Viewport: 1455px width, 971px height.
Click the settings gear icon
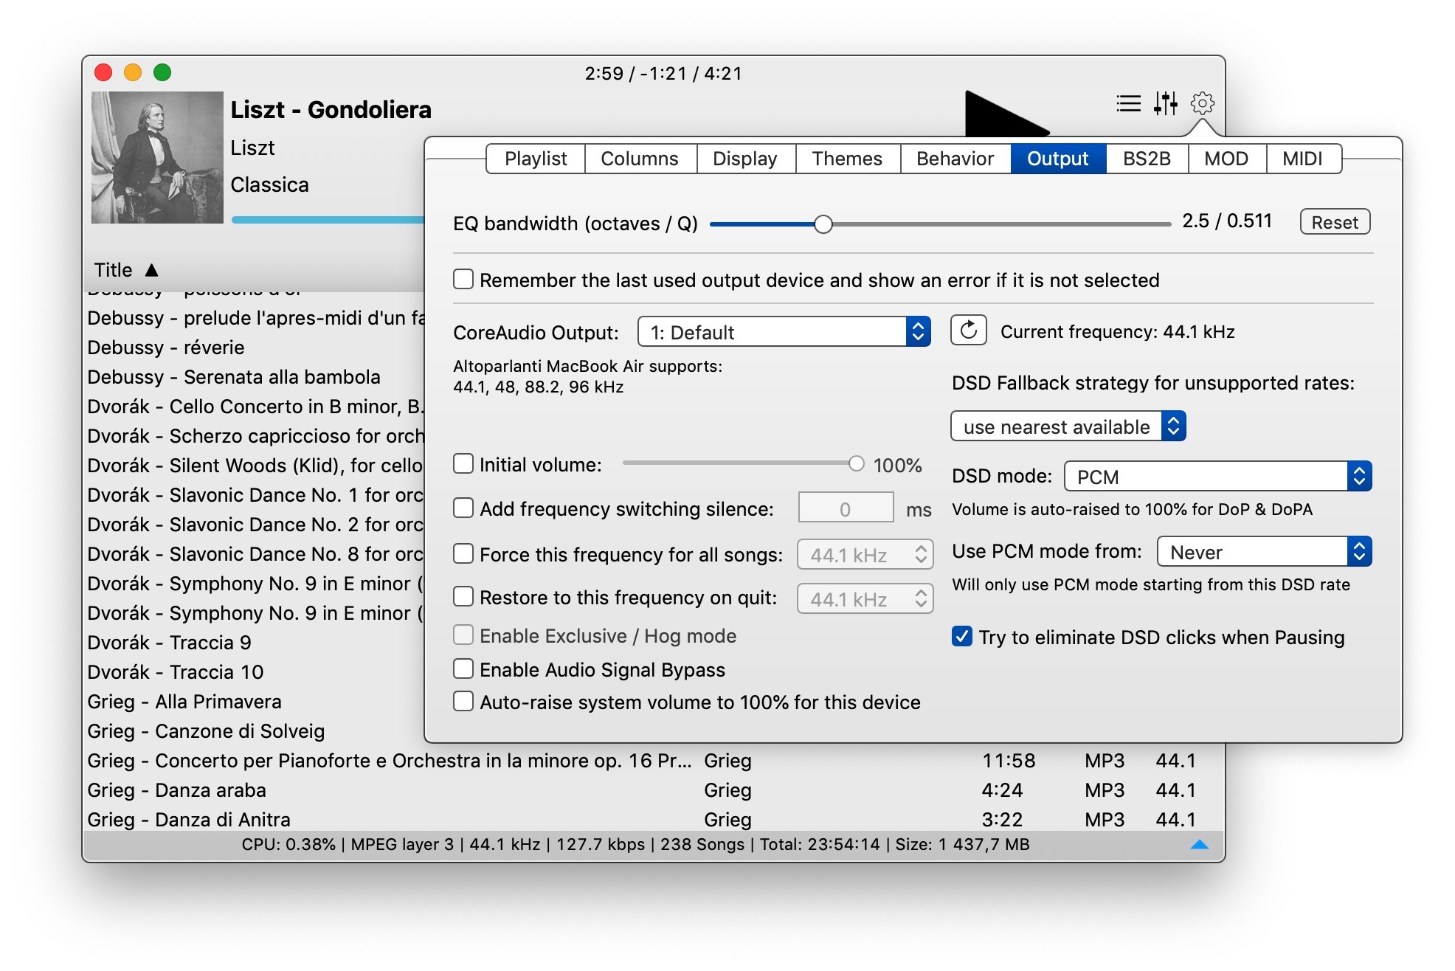coord(1203,103)
